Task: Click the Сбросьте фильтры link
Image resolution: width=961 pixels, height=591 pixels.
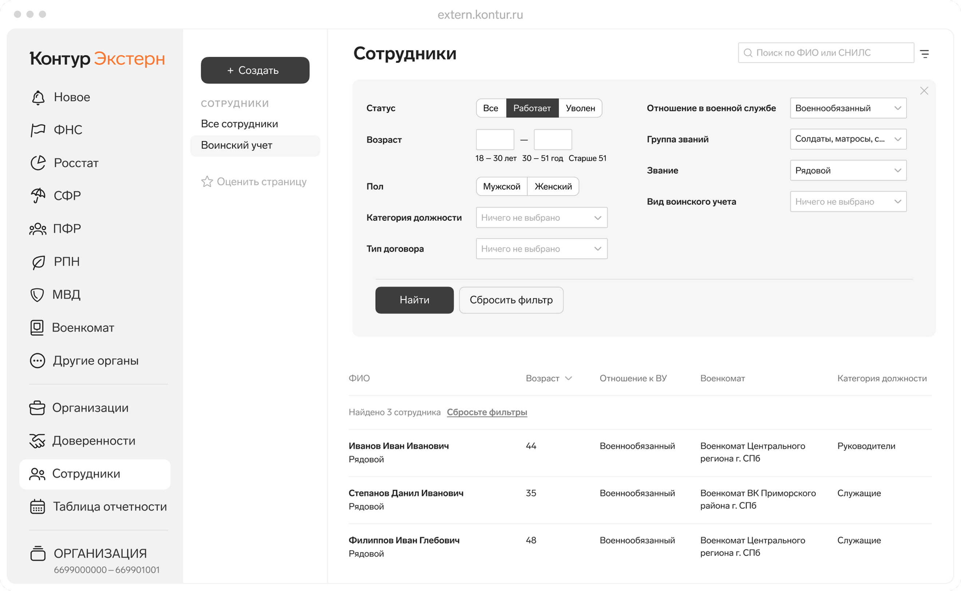Action: pos(487,412)
